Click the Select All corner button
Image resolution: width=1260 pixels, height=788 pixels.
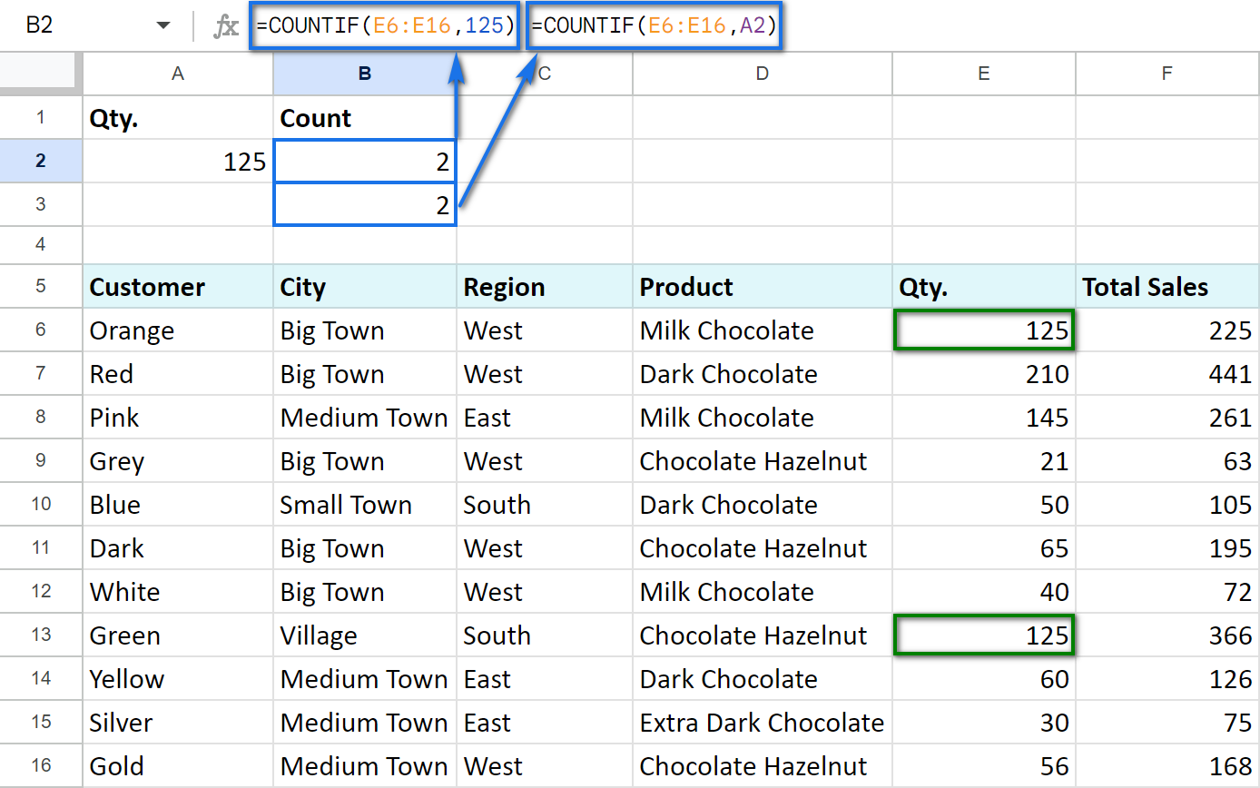pyautogui.click(x=40, y=74)
